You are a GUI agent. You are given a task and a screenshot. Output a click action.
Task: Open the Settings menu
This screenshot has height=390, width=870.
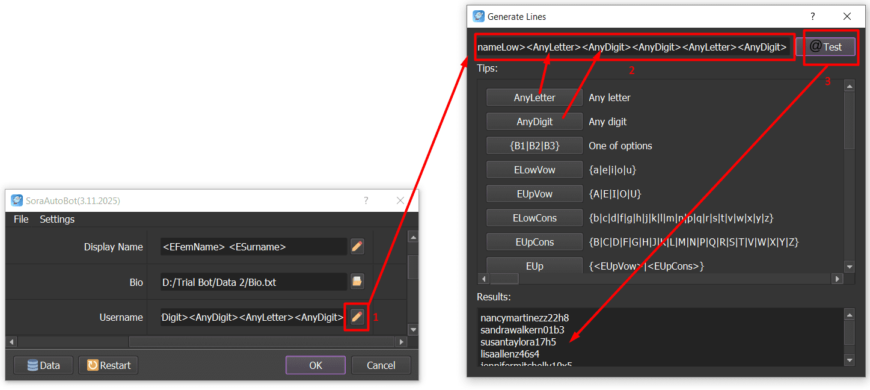57,219
